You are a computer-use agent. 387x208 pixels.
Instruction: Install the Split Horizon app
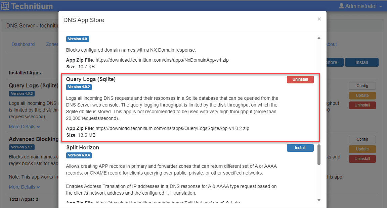pyautogui.click(x=300, y=148)
